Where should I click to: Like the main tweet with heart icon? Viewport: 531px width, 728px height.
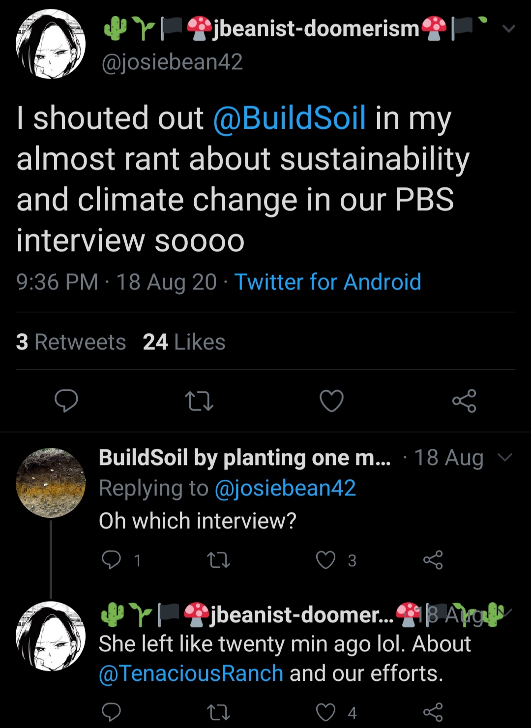click(x=331, y=401)
